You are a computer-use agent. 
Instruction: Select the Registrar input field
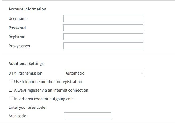pyautogui.click(x=103, y=37)
